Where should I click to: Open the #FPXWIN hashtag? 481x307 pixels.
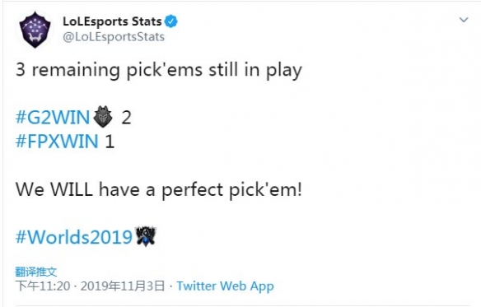pos(57,142)
